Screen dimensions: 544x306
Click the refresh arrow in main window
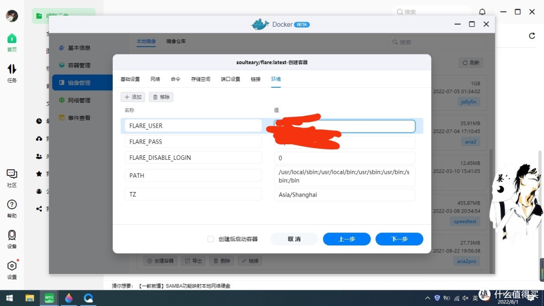point(532,35)
